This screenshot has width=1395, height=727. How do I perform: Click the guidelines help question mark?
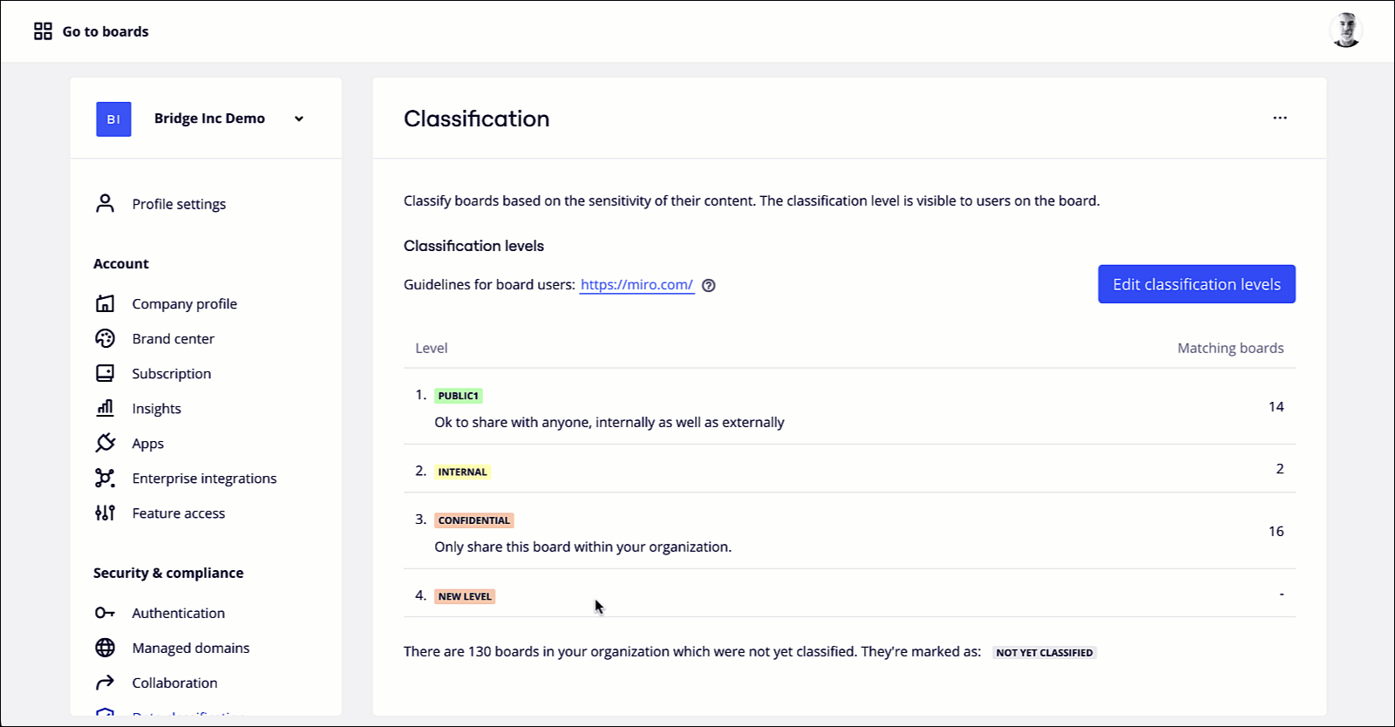(x=709, y=285)
